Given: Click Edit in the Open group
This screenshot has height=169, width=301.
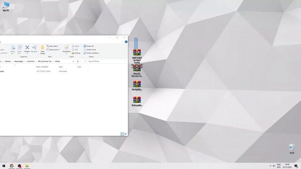Looking at the screenshot, I should [75, 50].
